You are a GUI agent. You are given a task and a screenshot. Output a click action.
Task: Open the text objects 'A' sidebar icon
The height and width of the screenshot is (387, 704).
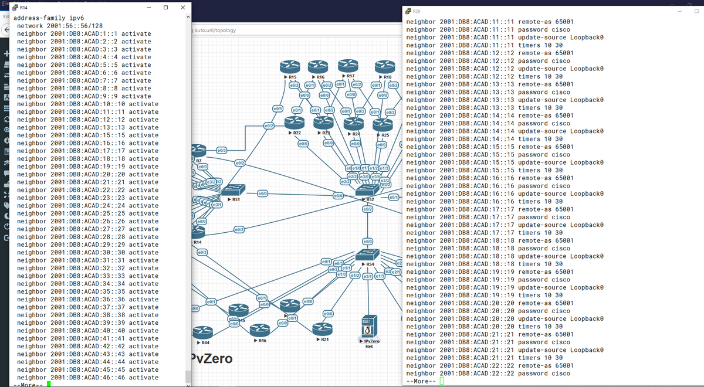(x=5, y=97)
